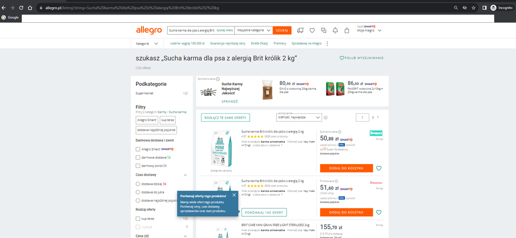Tick the 'darmowa dostawa' checkbox
This screenshot has height=238, width=516.
coord(138,157)
